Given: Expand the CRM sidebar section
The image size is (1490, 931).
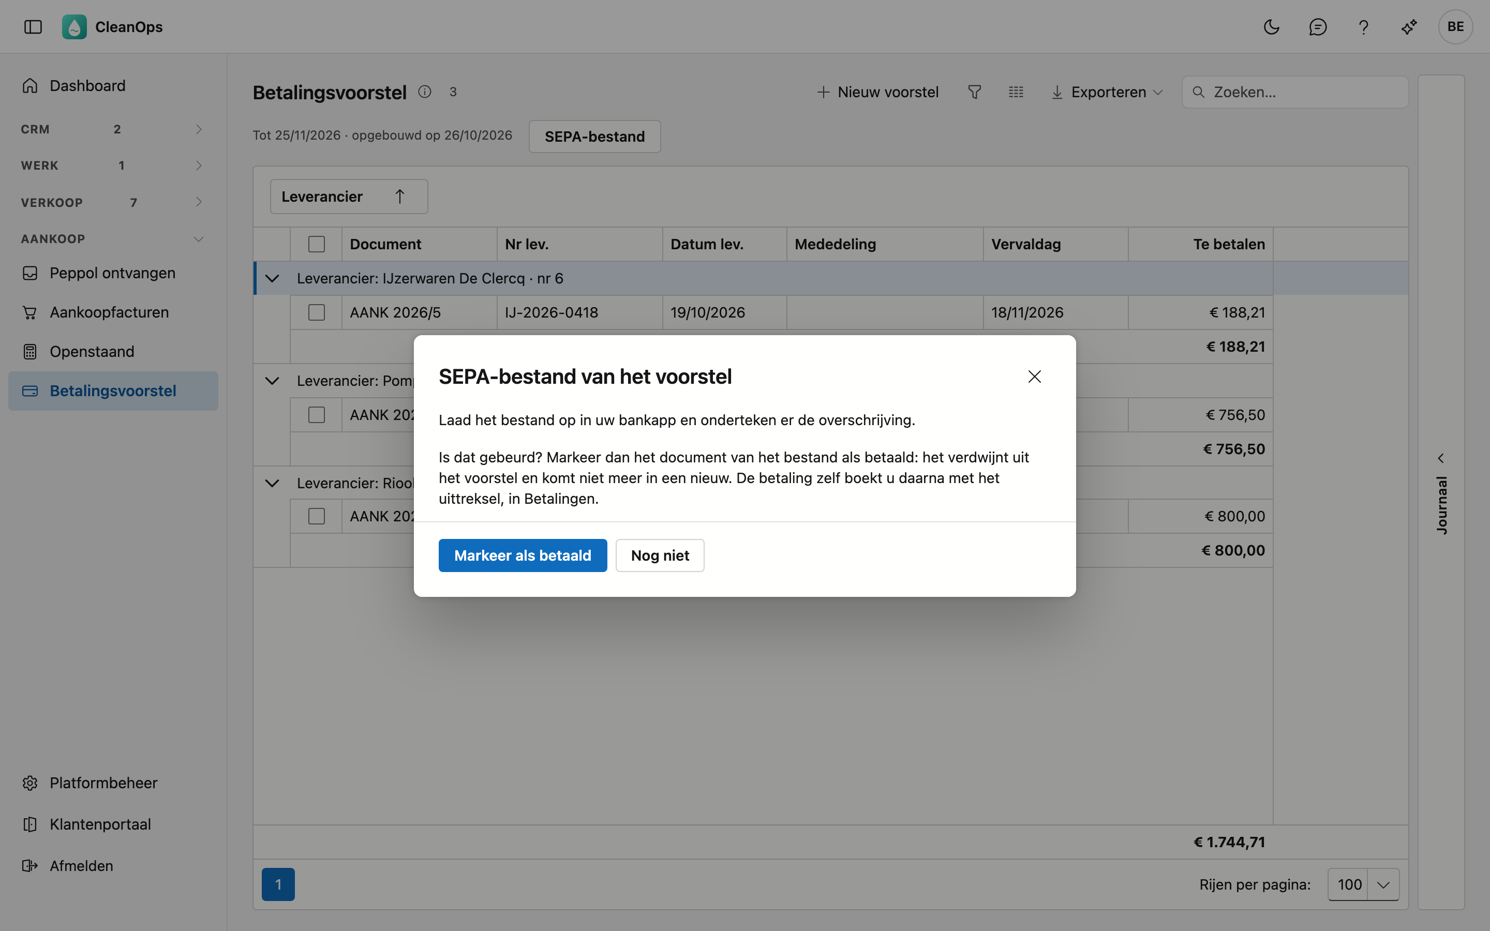Looking at the screenshot, I should click(113, 129).
